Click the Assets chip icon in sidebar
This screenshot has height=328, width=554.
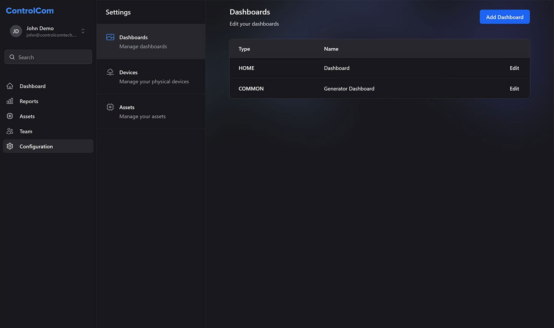coord(10,116)
